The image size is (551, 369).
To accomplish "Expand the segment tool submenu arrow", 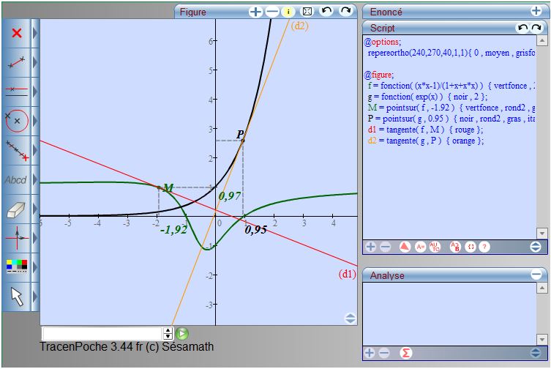I will [35, 62].
